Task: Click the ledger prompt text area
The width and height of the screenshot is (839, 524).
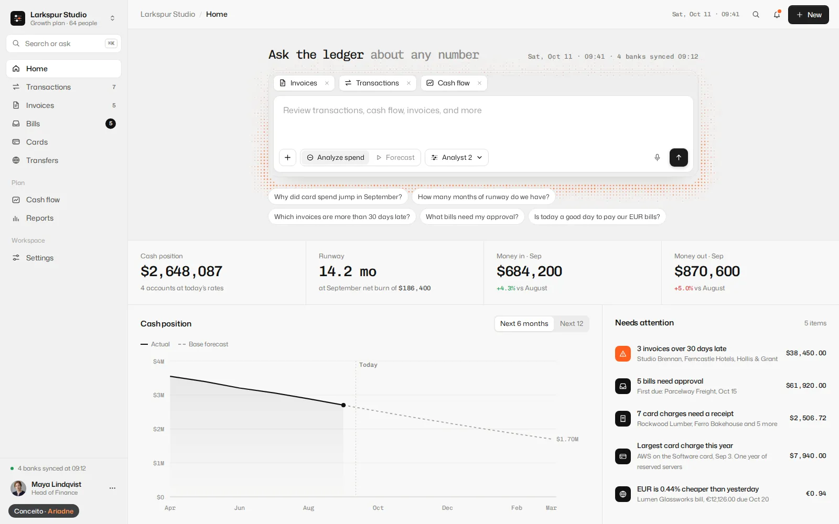Action: (x=483, y=121)
